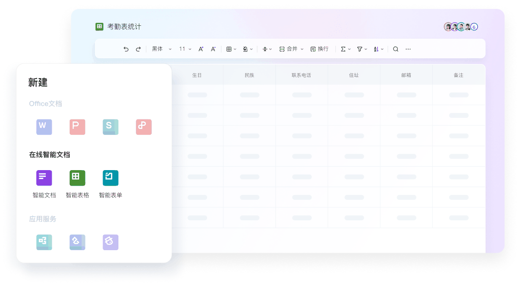This screenshot has width=520, height=284.
Task: Create a new S spreadsheet file
Action: (x=110, y=127)
